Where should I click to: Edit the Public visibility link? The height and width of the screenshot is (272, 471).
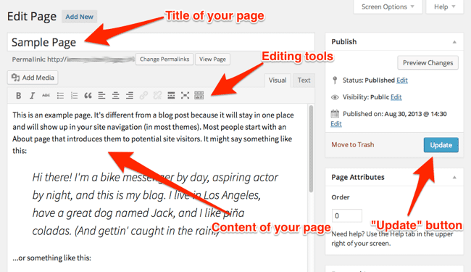(x=396, y=97)
